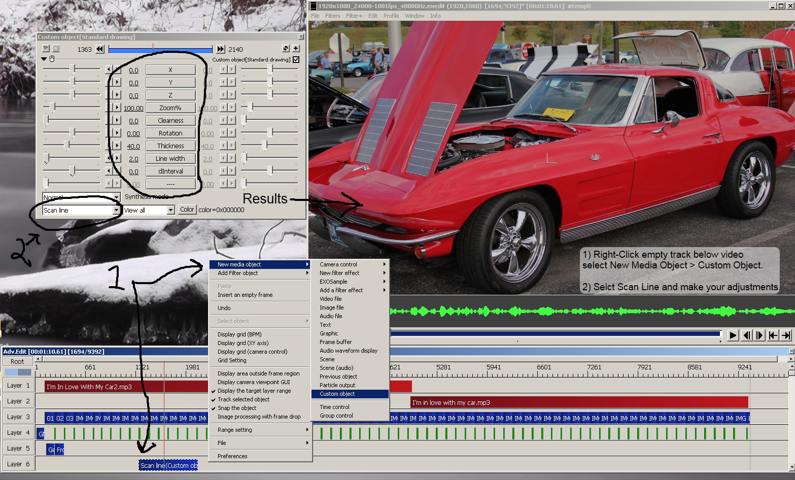
Task: Click the dInterval parameter button
Action: coord(170,171)
